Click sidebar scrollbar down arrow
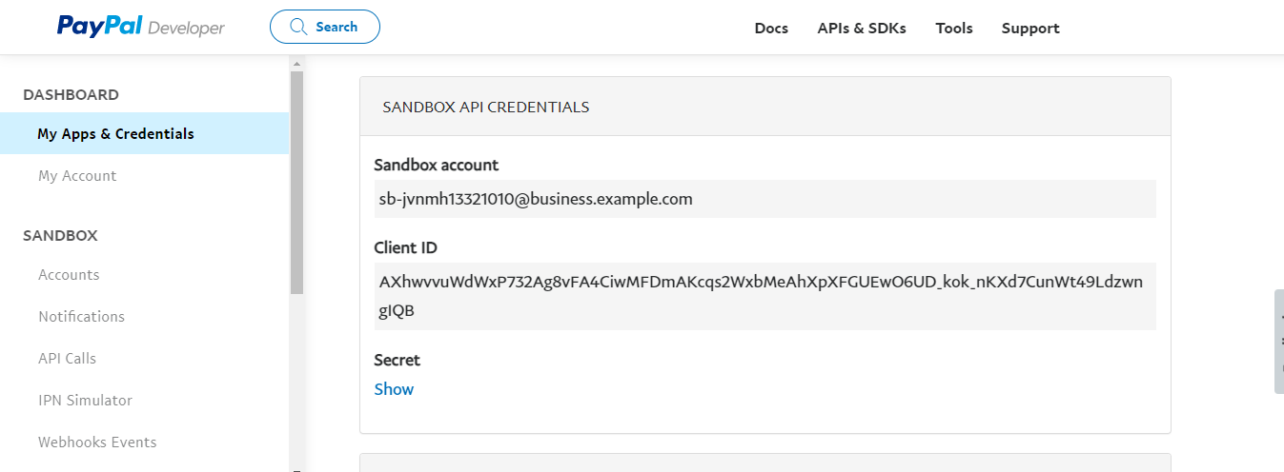The image size is (1284, 472). [x=296, y=467]
